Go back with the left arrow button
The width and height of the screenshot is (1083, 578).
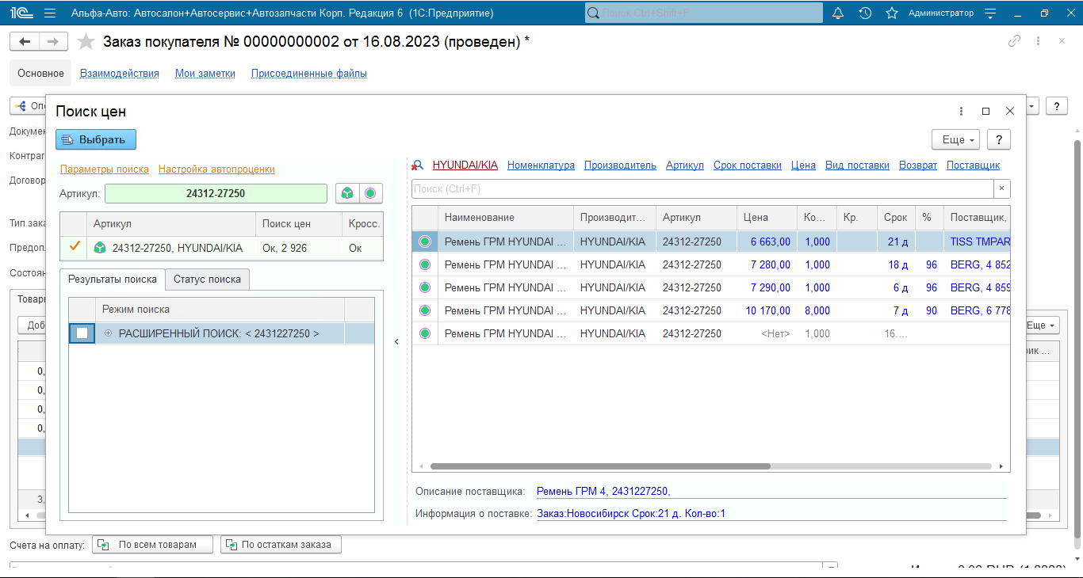[25, 42]
